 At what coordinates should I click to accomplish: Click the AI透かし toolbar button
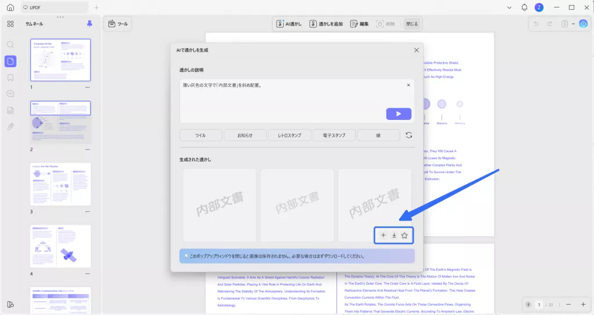[x=289, y=24]
